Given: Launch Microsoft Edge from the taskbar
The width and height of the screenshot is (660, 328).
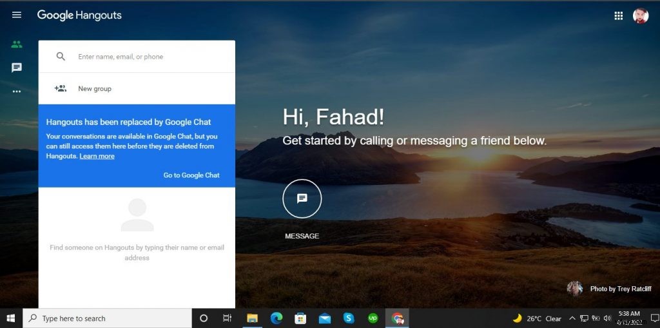Looking at the screenshot, I should [x=277, y=318].
